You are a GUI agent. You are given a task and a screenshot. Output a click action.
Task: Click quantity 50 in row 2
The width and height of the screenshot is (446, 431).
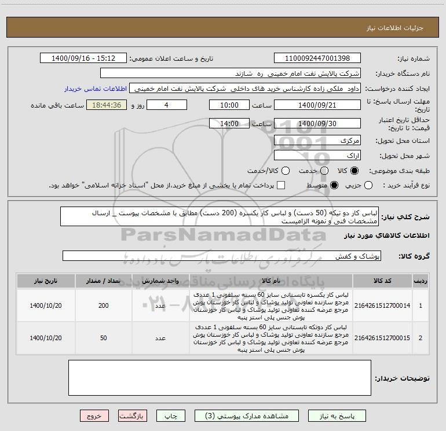pyautogui.click(x=104, y=338)
